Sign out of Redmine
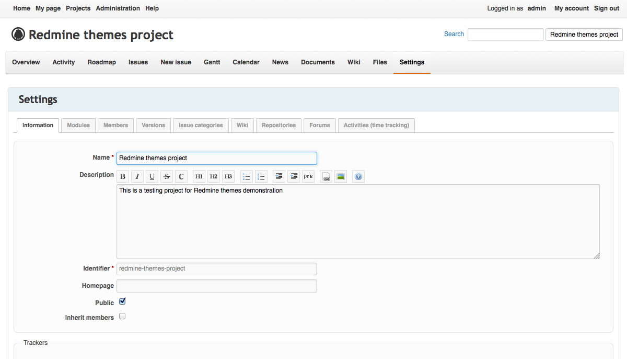The height and width of the screenshot is (359, 627). (607, 8)
